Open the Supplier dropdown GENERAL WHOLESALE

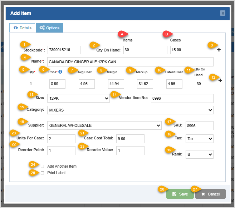tap(104, 125)
